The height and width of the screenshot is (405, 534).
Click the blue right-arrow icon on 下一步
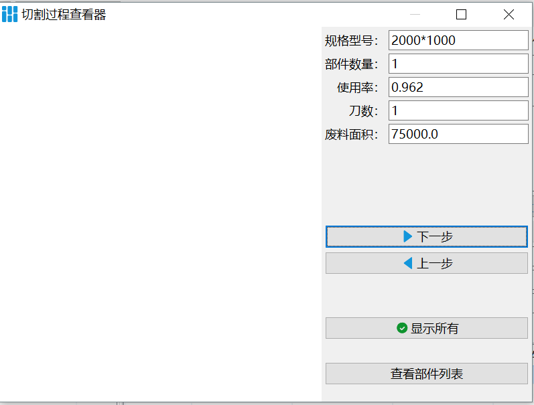click(x=407, y=236)
